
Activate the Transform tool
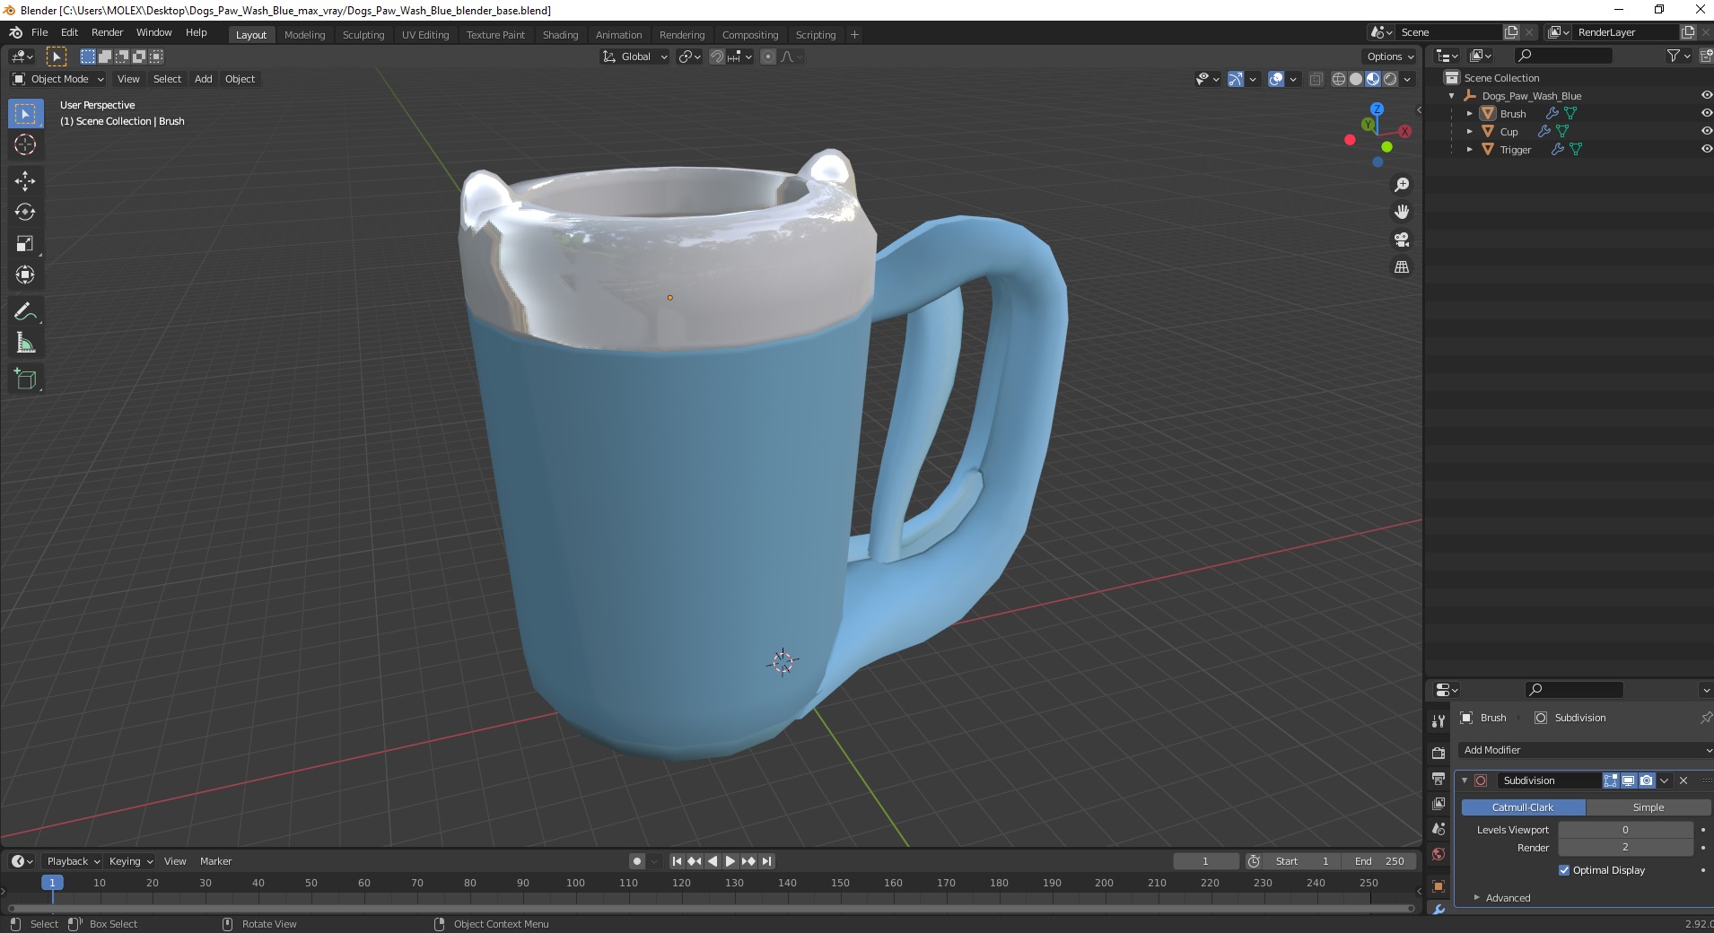(25, 275)
